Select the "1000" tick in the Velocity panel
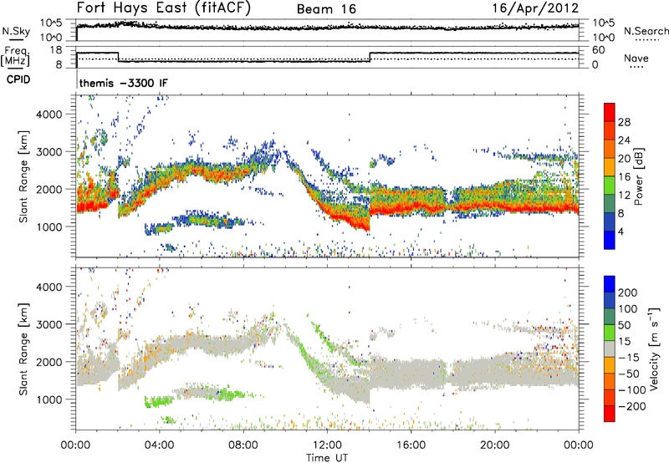669x463 pixels. pos(49,399)
